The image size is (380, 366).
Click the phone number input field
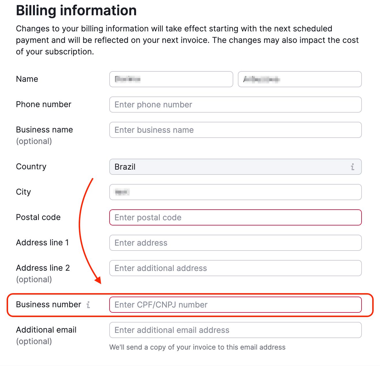pyautogui.click(x=235, y=105)
